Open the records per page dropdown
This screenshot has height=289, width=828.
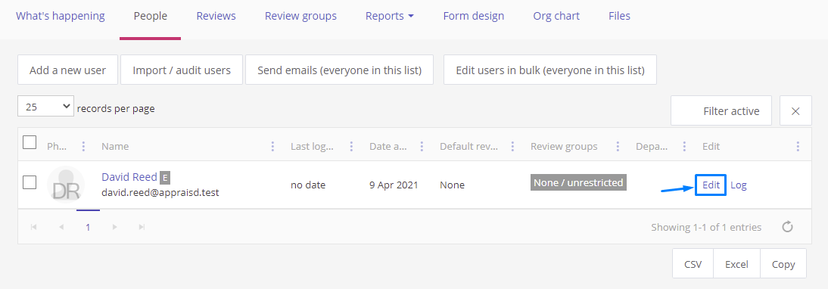pyautogui.click(x=45, y=107)
